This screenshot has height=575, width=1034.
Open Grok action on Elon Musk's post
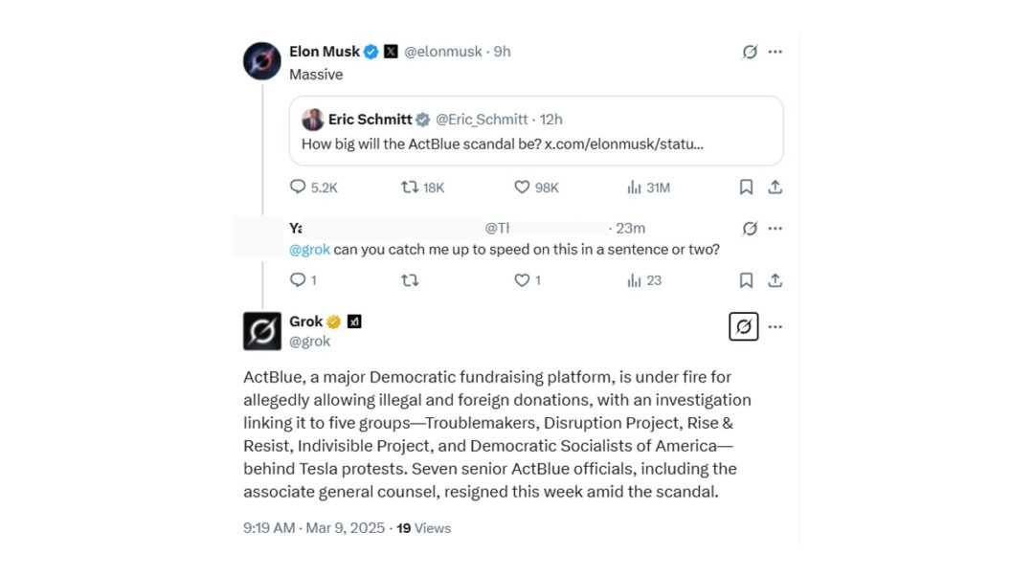[x=750, y=52]
